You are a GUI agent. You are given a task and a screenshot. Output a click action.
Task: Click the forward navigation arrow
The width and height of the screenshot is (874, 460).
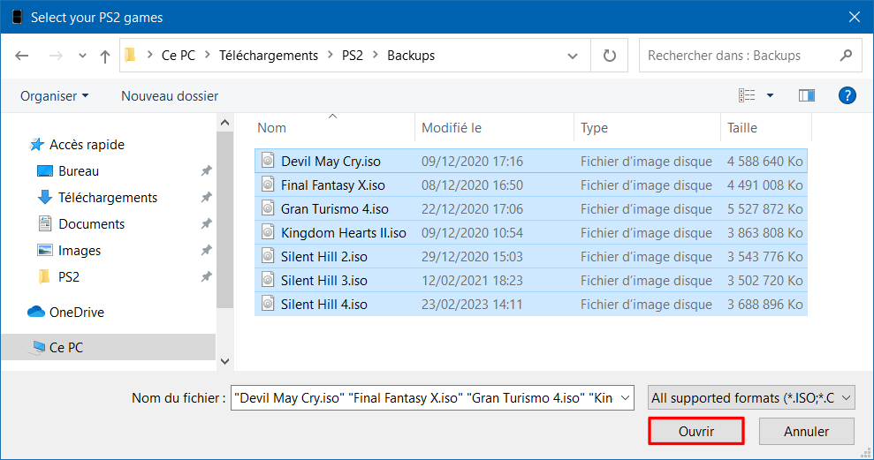[x=56, y=56]
